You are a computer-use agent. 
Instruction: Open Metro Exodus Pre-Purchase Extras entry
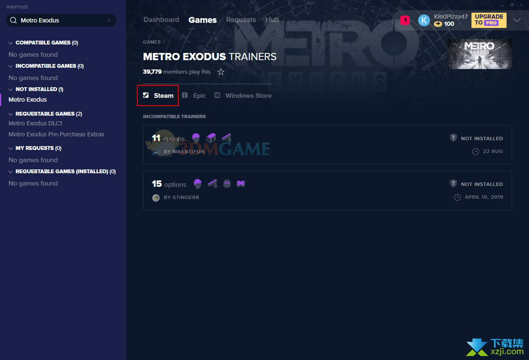click(56, 134)
